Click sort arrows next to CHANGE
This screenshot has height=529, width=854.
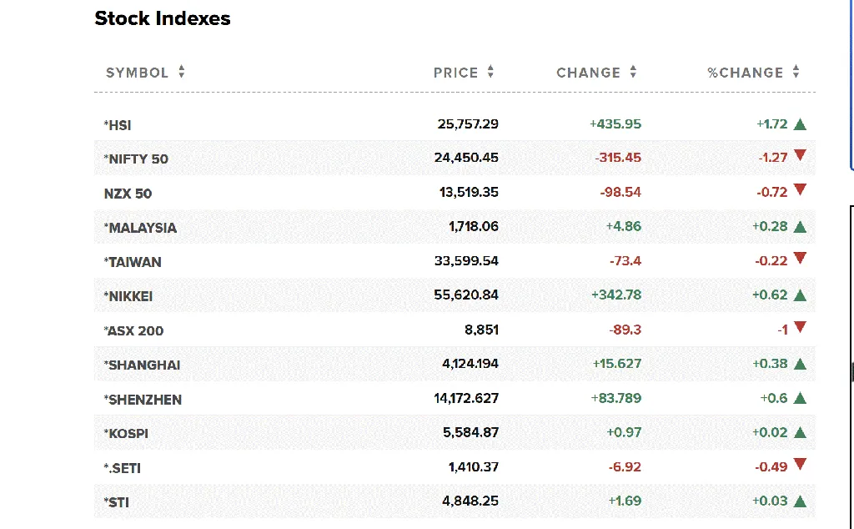tap(633, 73)
